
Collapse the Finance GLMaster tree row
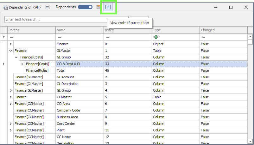(x=11, y=51)
